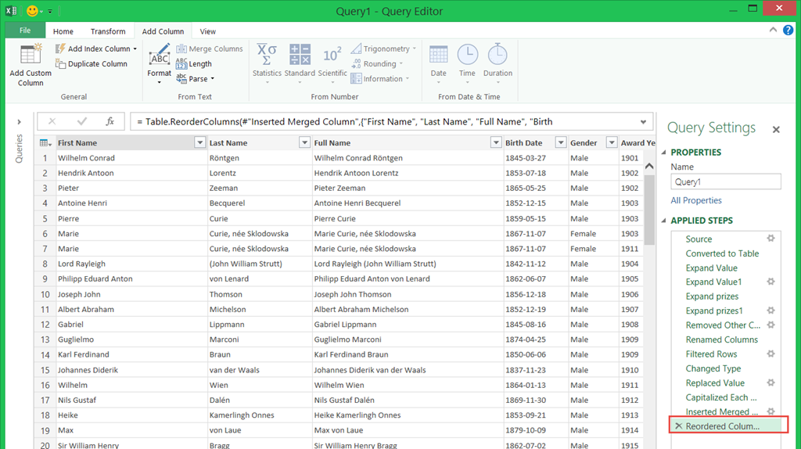Open Birth Date column filter dropdown
This screenshot has width=801, height=449.
tap(560, 143)
